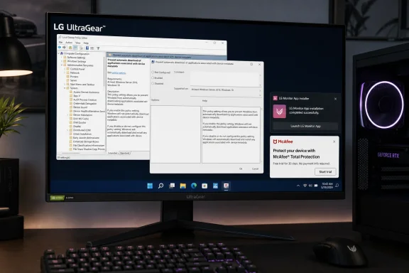Show hidden tray icons chevron

298,186
